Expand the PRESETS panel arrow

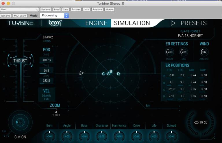coord(173,23)
